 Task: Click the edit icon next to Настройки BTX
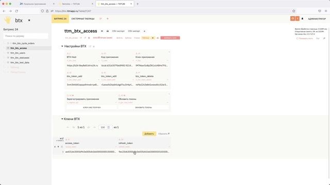(90, 46)
